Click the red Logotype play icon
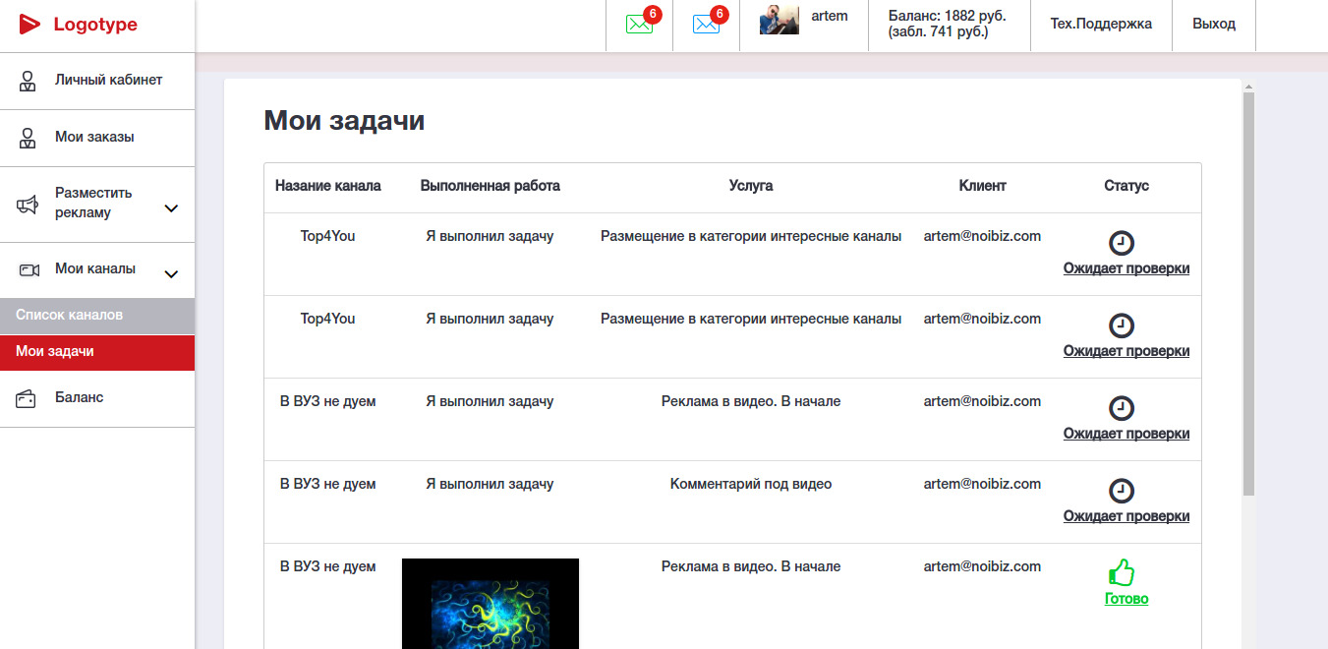1328x649 pixels. [x=30, y=25]
